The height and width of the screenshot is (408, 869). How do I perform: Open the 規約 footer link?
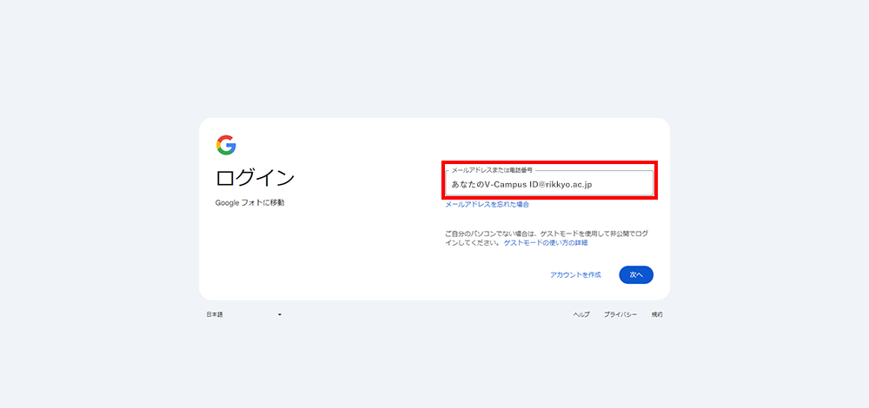click(x=657, y=314)
